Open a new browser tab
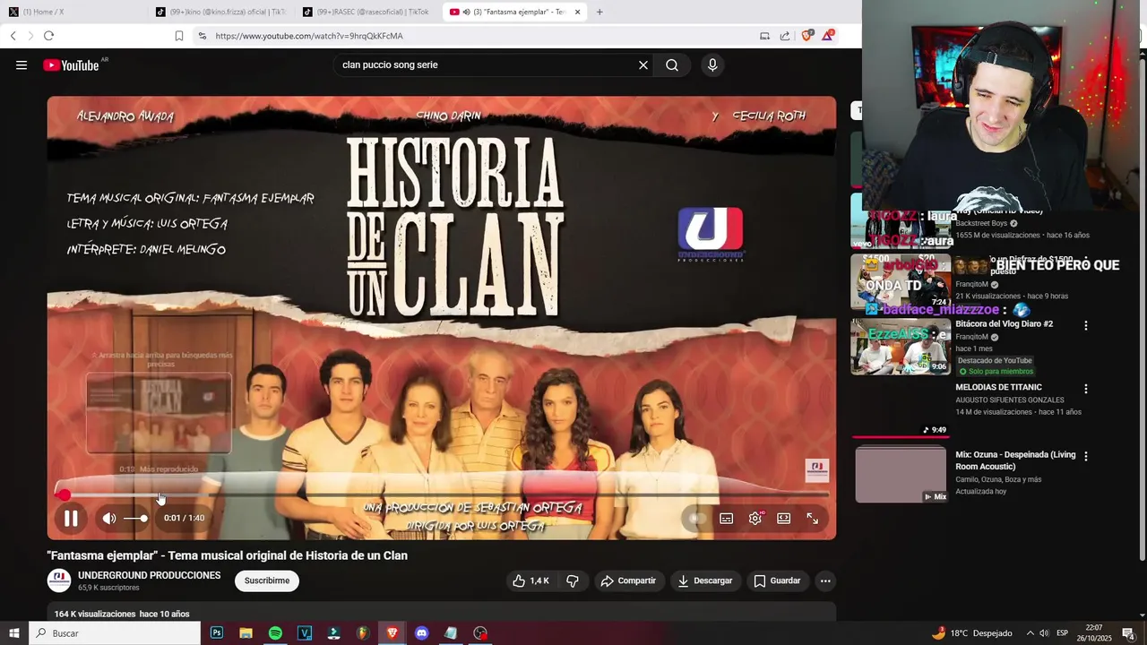Image resolution: width=1147 pixels, height=645 pixels. 599,12
